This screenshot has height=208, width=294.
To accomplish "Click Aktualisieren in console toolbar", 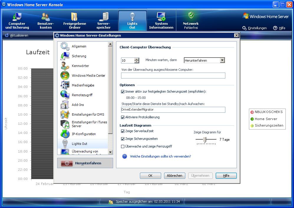I will coord(19,35).
